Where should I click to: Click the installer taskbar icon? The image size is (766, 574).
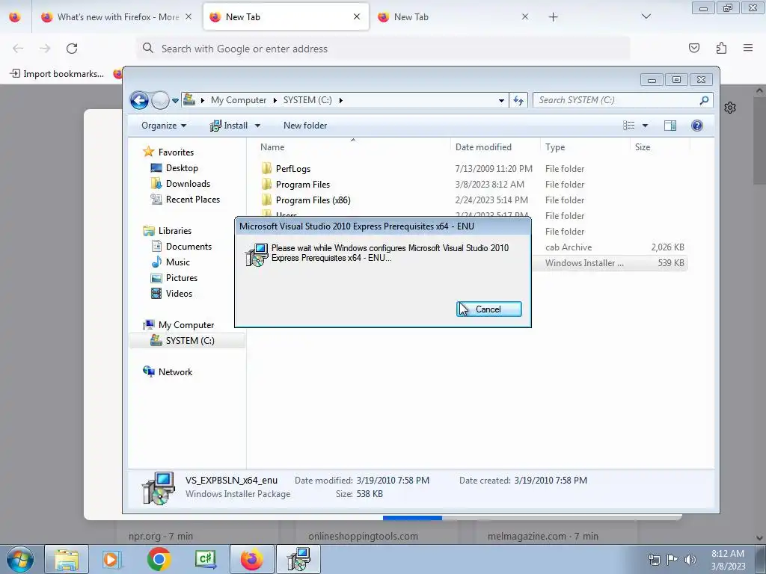298,559
